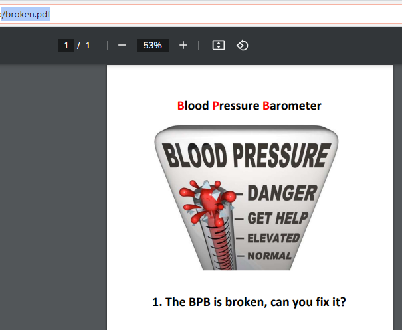402x330 pixels.
Task: Click the zoom in plus button
Action: click(x=183, y=45)
